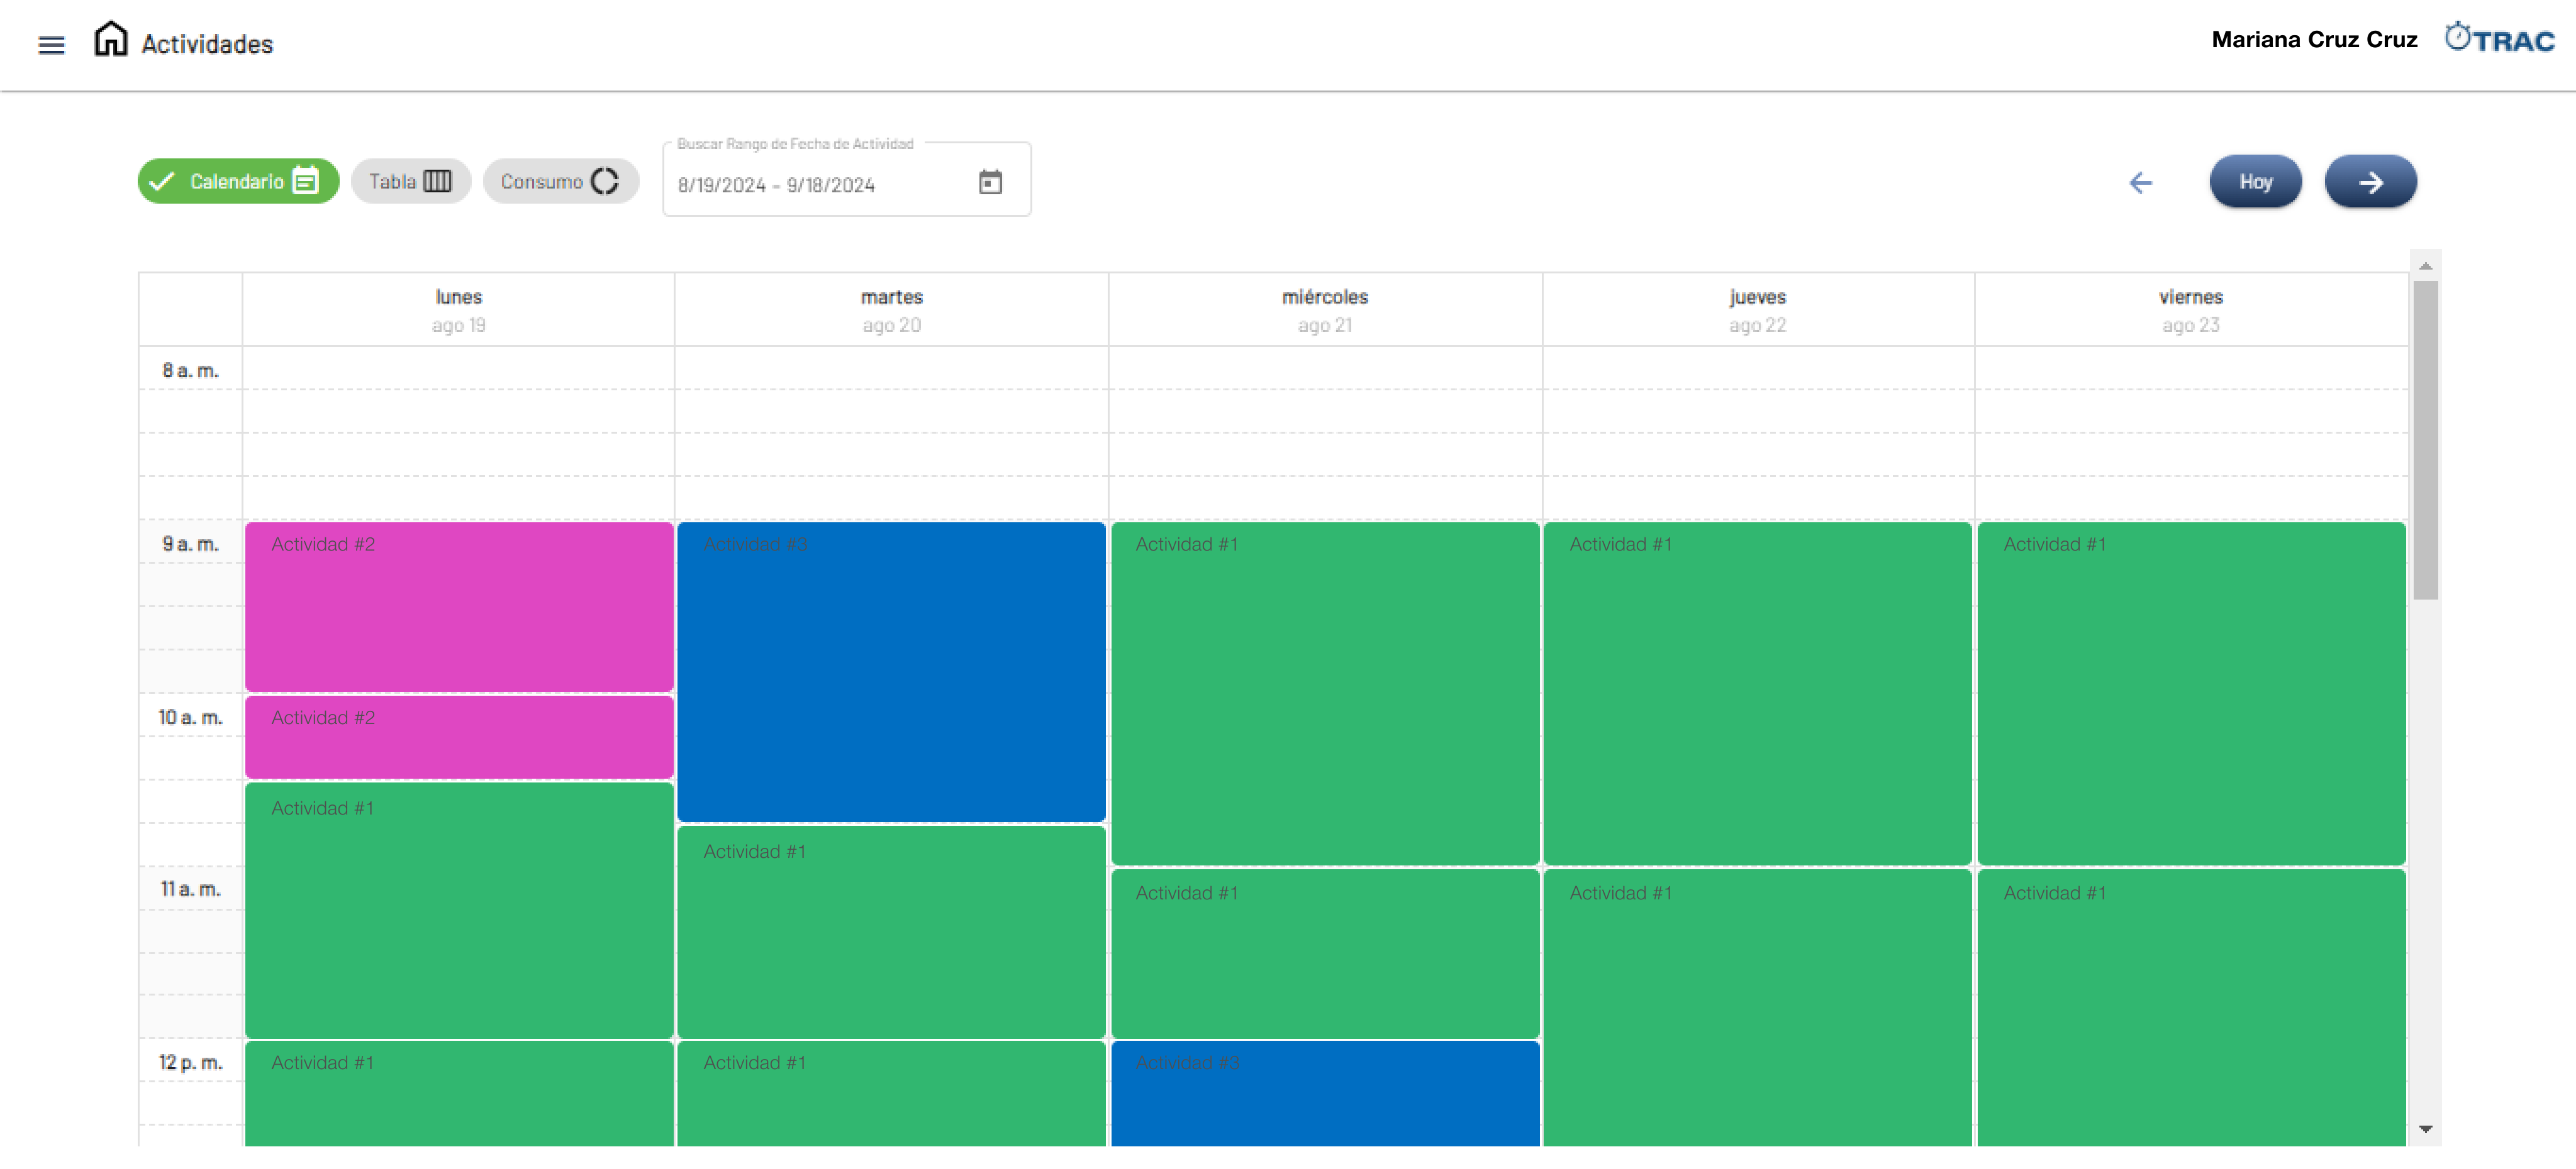Viewport: 2576px width, 1169px height.
Task: Open the hamburger navigation menu
Action: [x=51, y=45]
